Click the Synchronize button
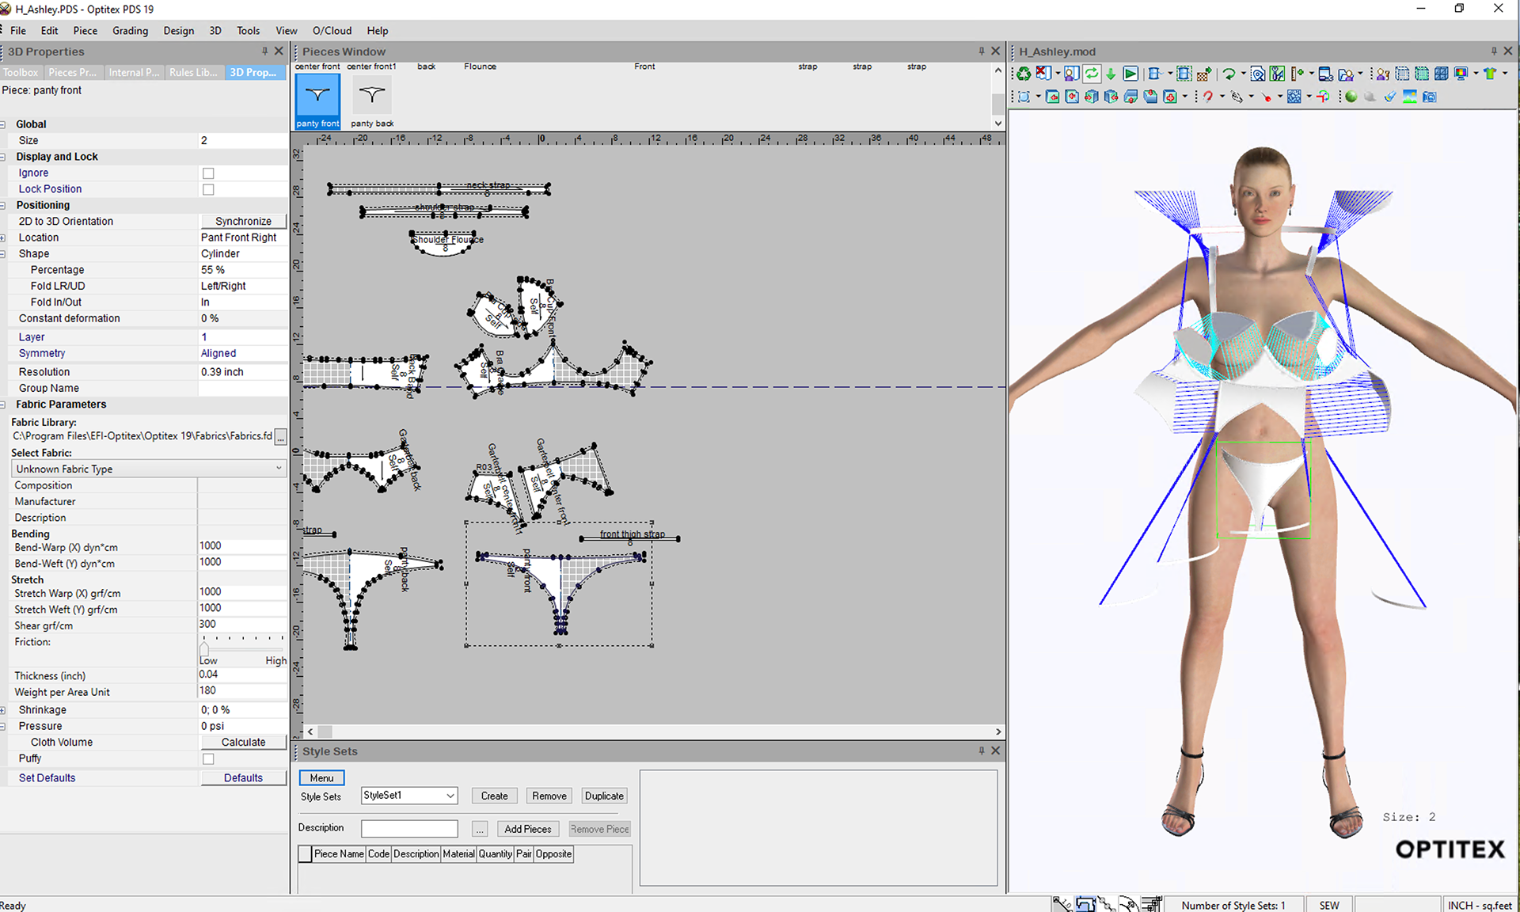Image resolution: width=1520 pixels, height=912 pixels. point(243,222)
